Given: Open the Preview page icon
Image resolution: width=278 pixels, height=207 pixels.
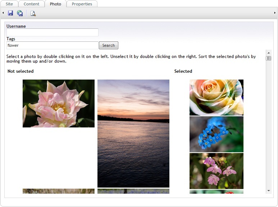Looking at the screenshot, I should click(33, 13).
